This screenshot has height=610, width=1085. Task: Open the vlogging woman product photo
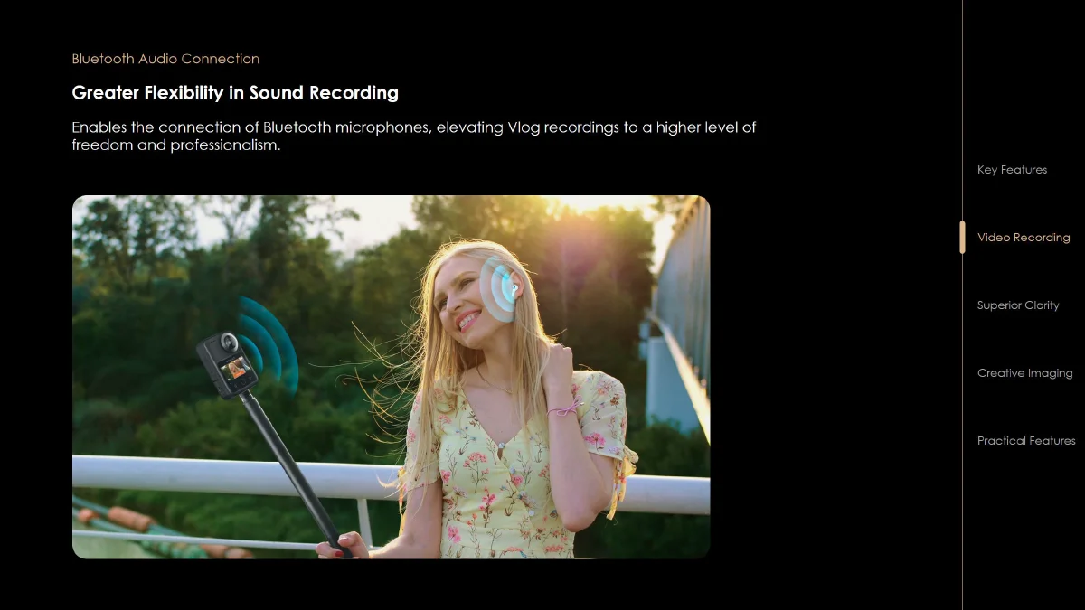coord(391,377)
